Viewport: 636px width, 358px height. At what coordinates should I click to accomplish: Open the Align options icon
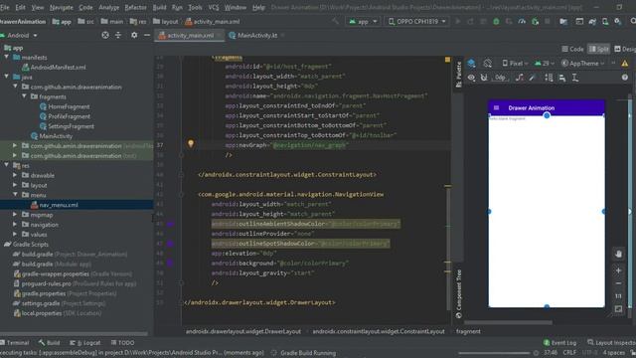562,78
